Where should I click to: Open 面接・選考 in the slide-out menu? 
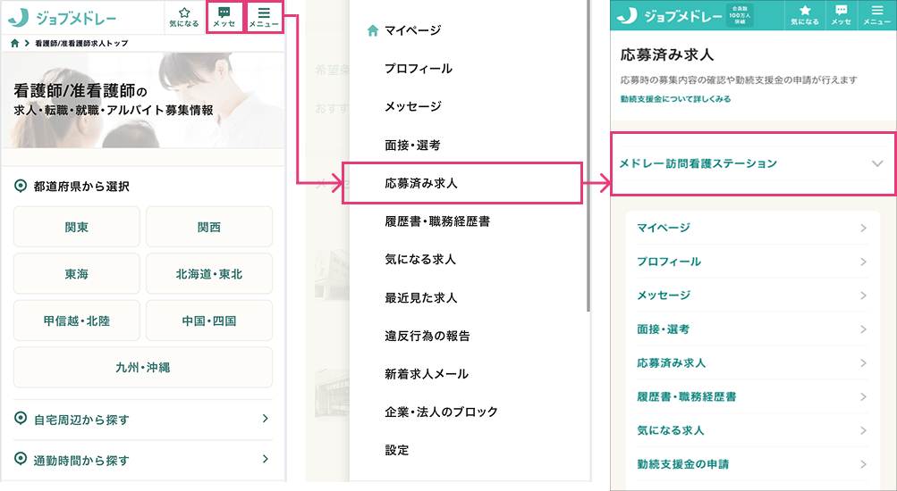[412, 145]
